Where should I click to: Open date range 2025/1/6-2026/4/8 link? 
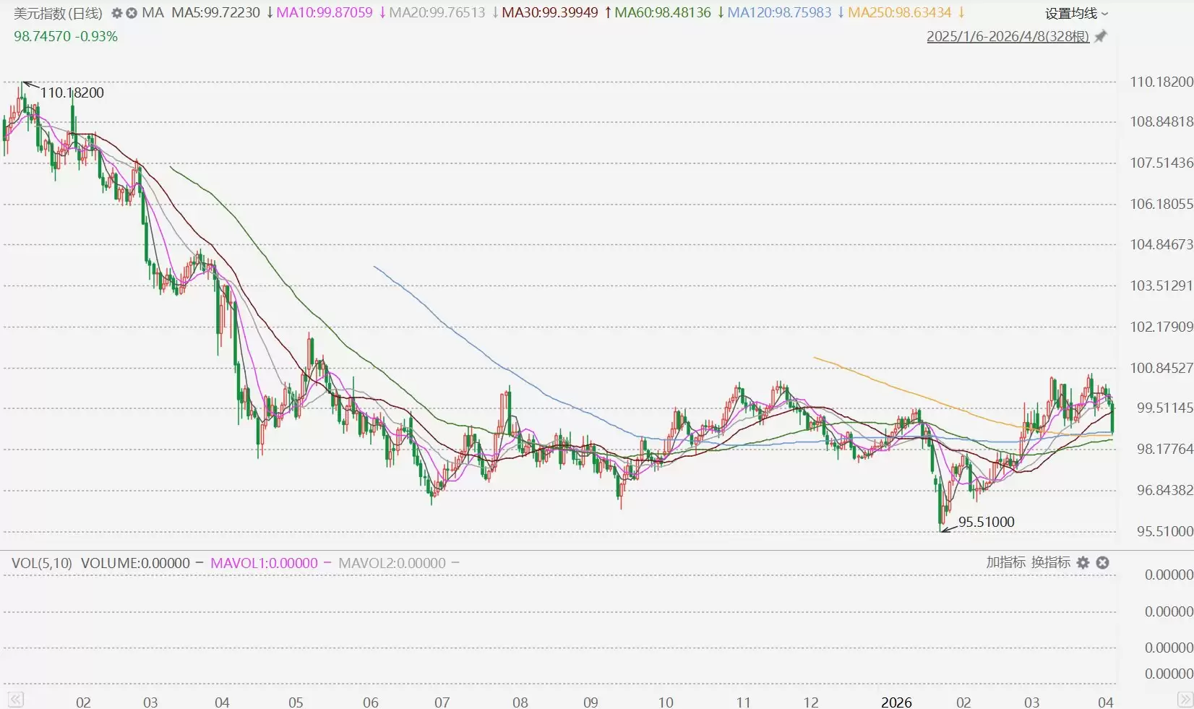click(1008, 36)
